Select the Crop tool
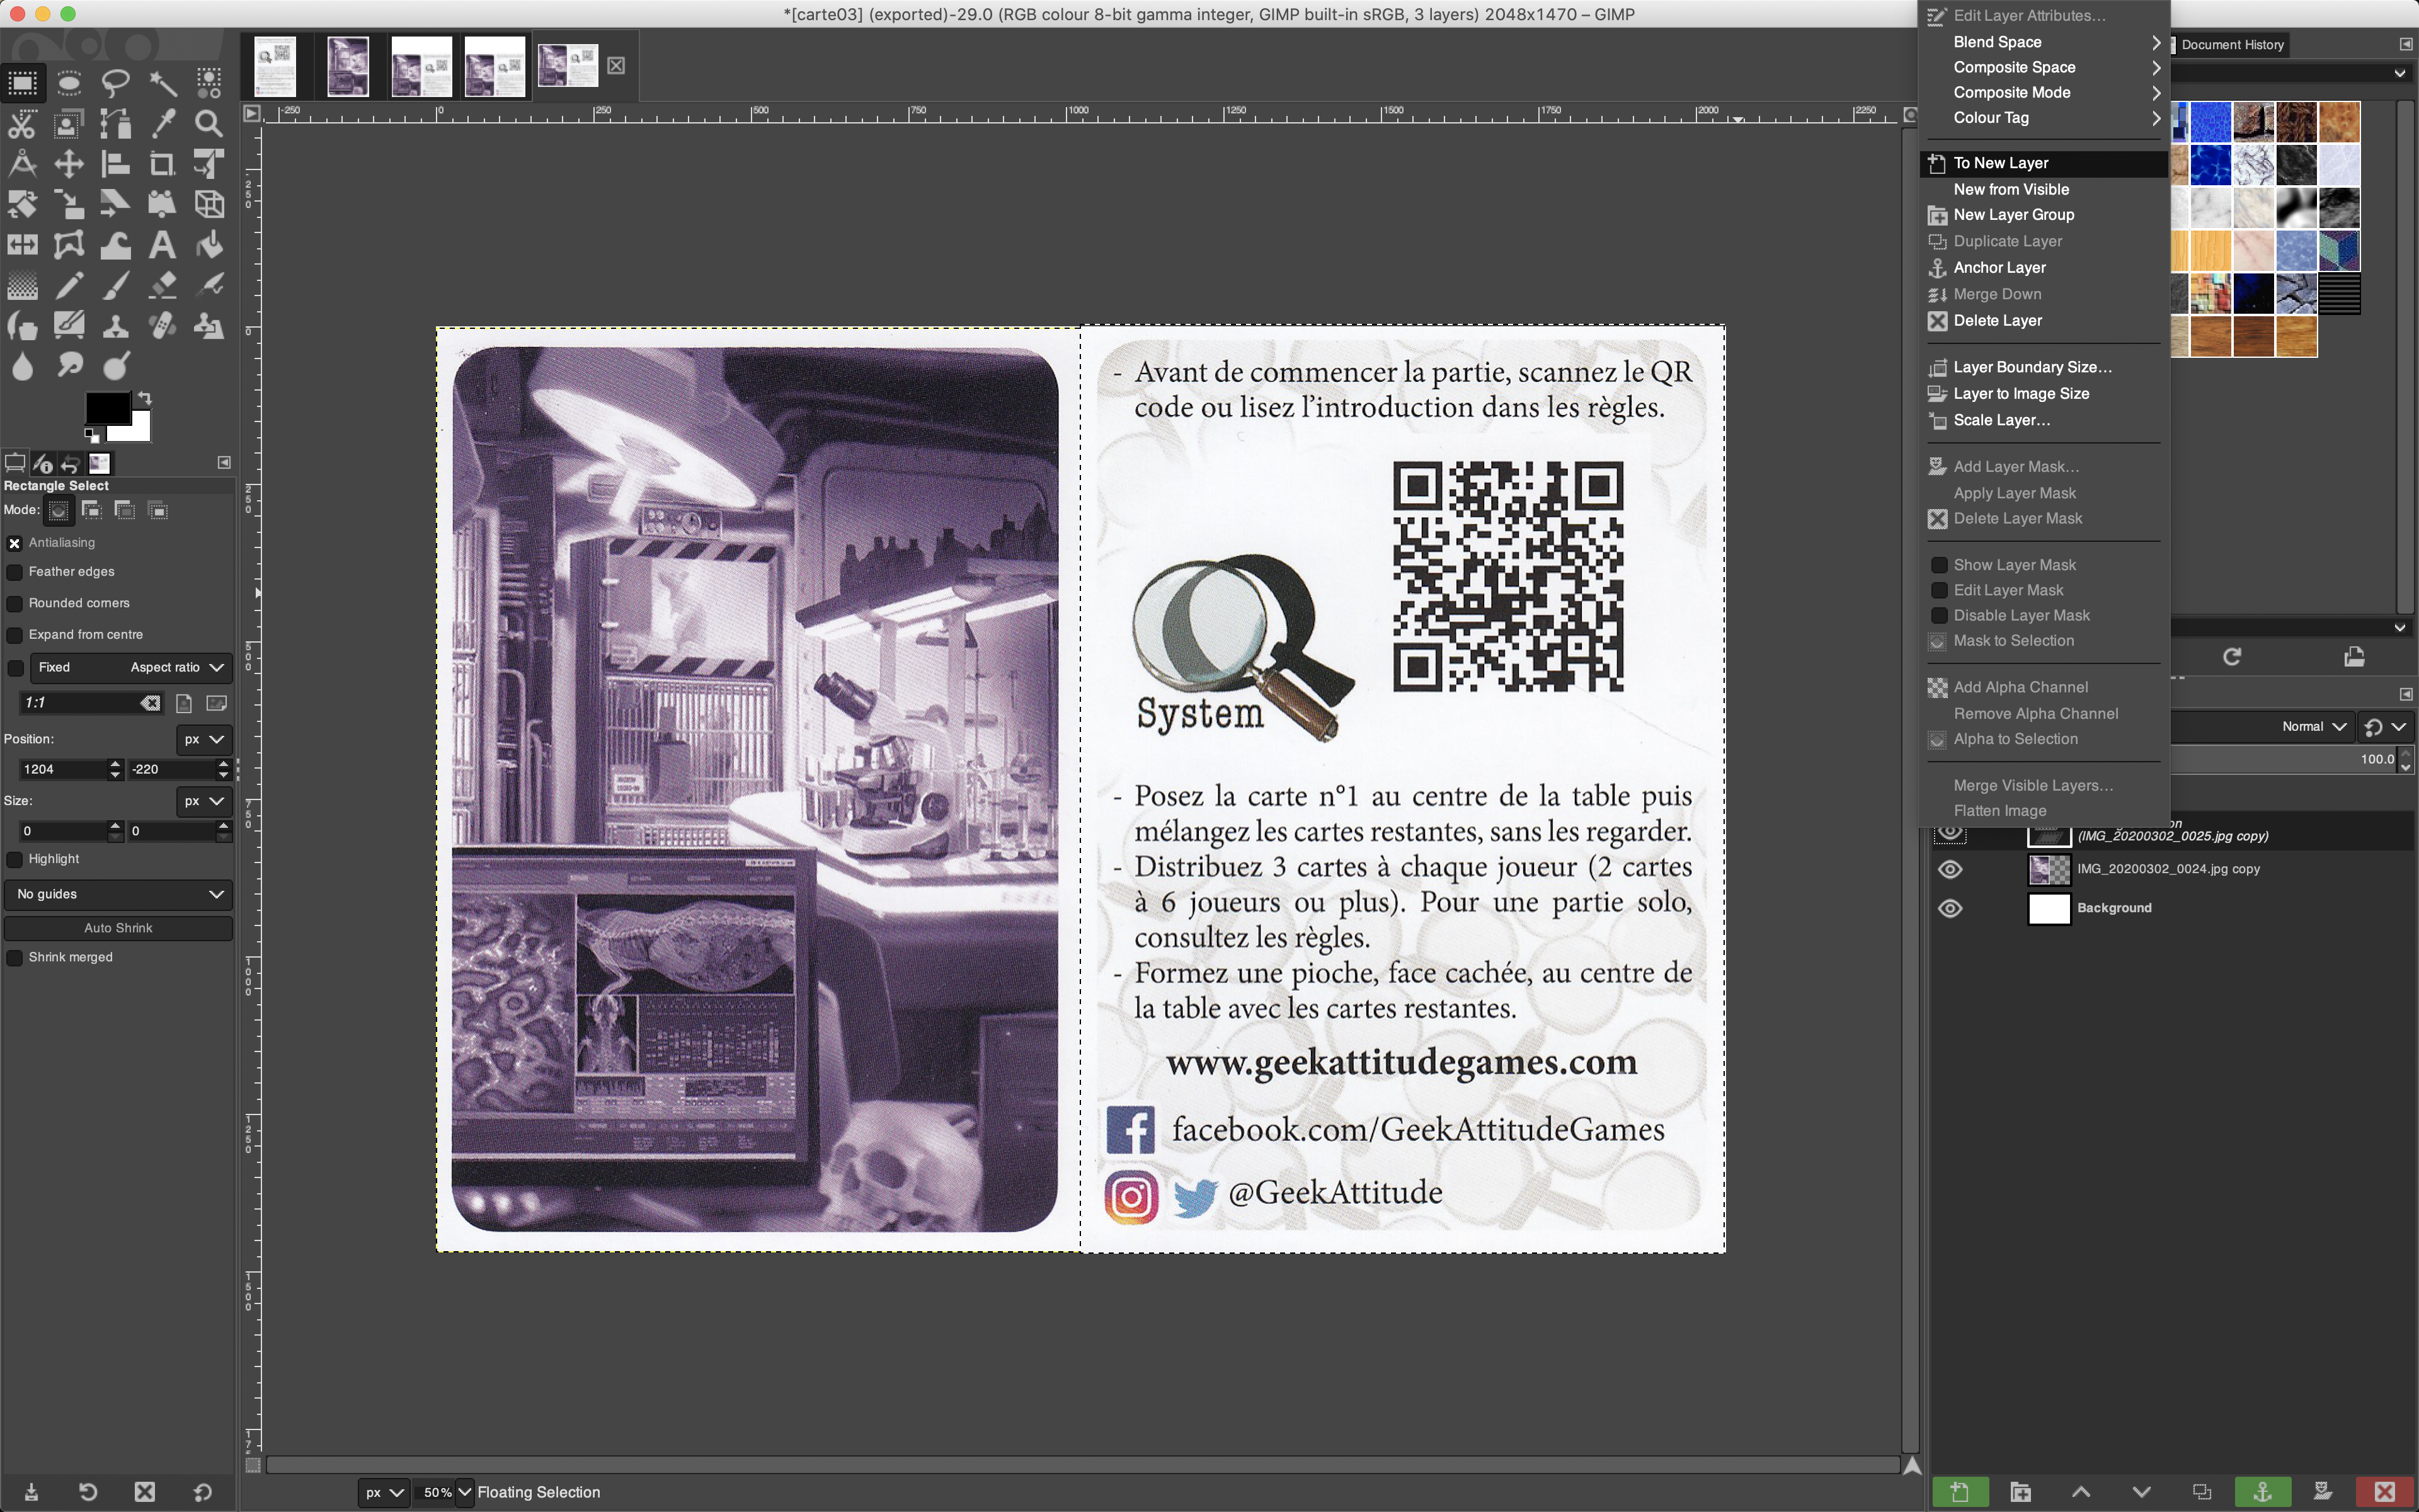The image size is (2419, 1512). (x=162, y=164)
